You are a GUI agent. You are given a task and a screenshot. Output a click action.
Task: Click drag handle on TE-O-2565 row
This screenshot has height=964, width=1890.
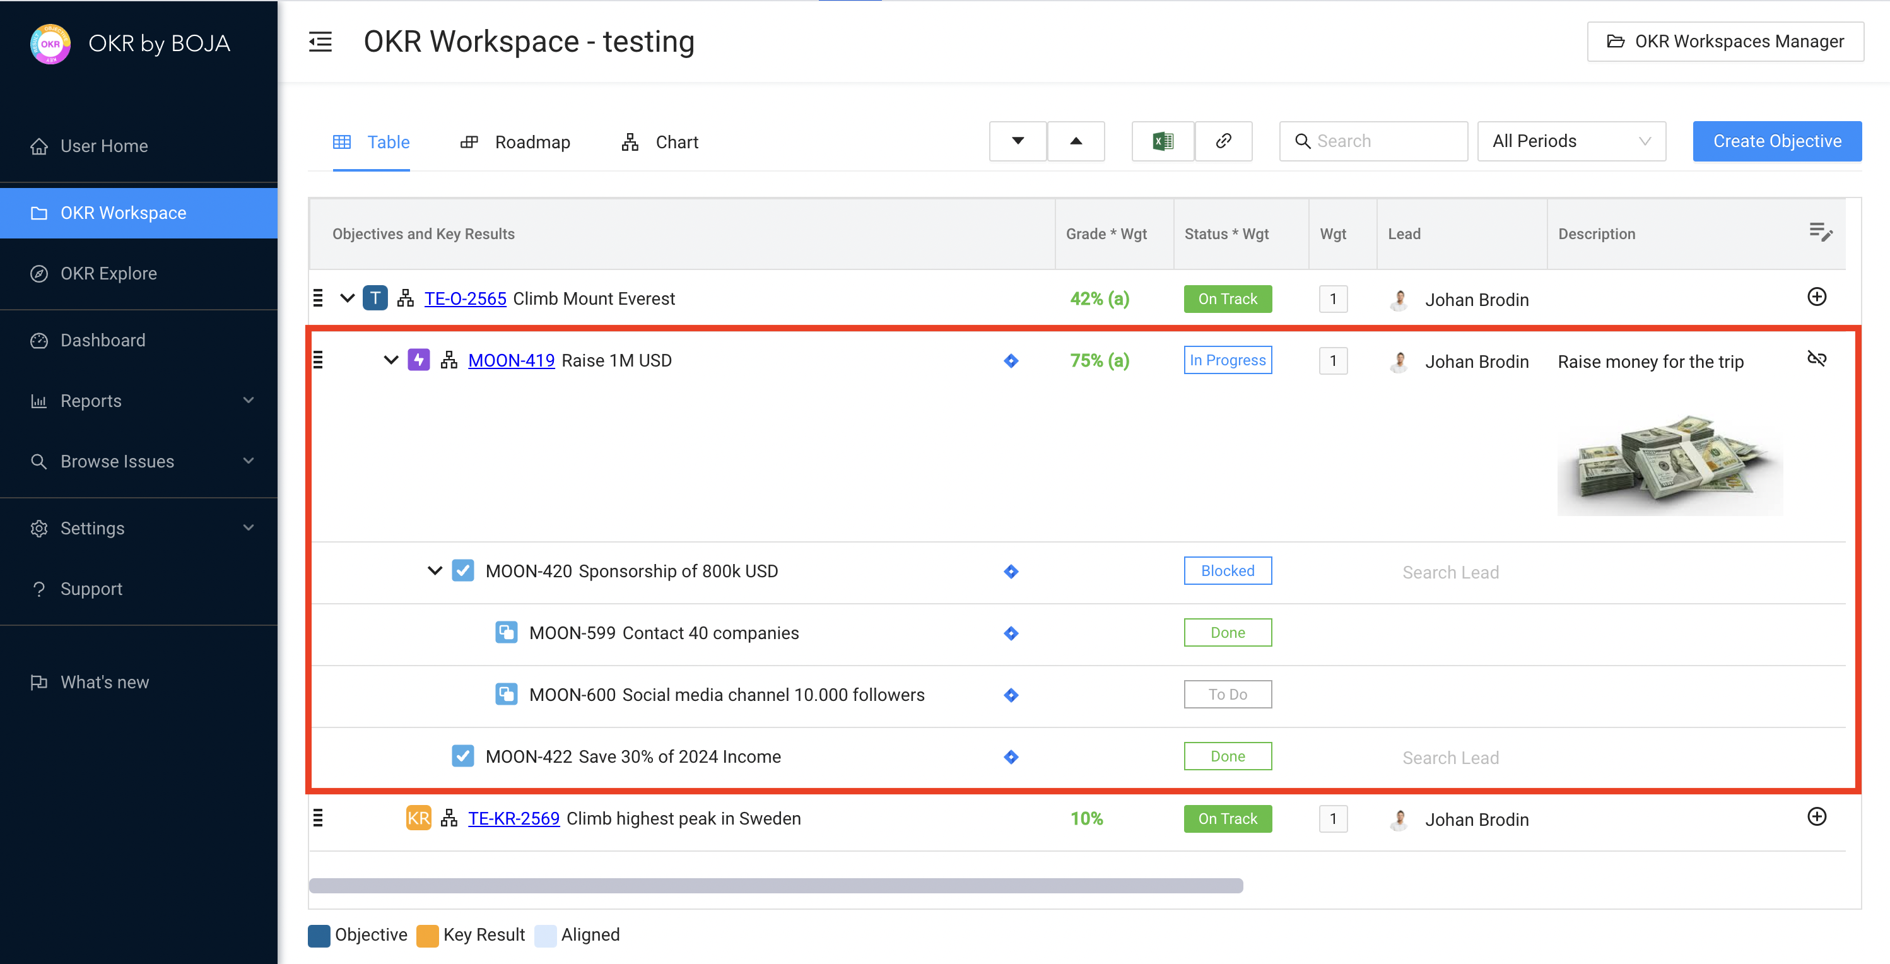318,298
